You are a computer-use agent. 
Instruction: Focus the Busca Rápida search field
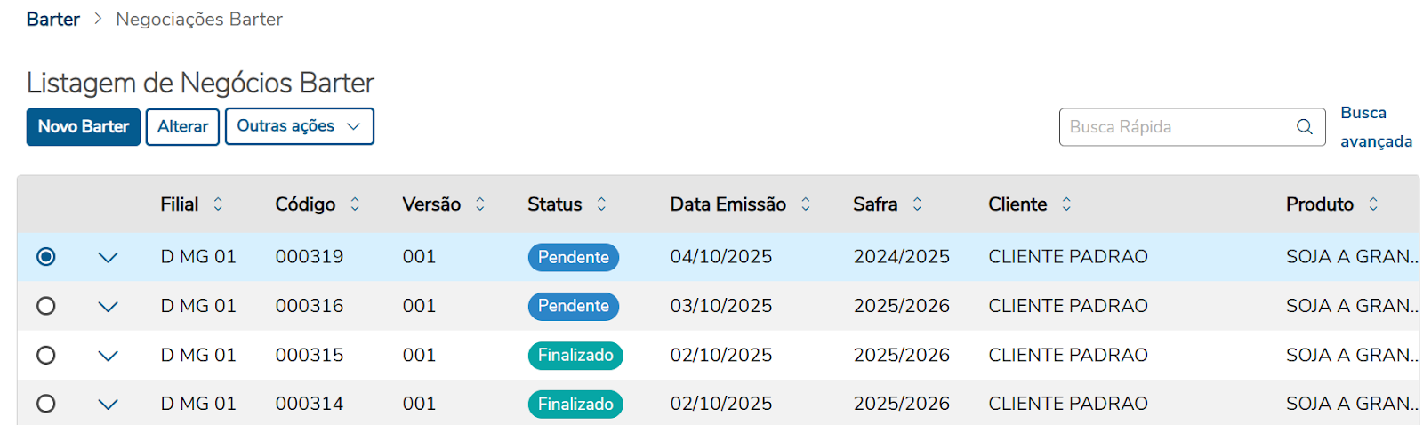[1174, 127]
